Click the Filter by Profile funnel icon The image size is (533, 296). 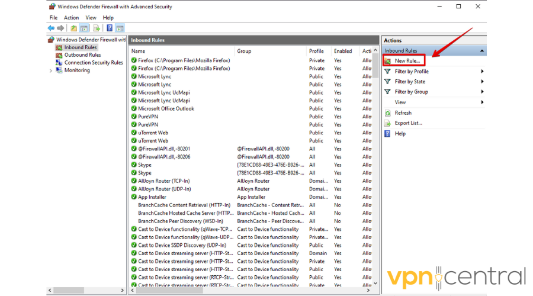[388, 72]
